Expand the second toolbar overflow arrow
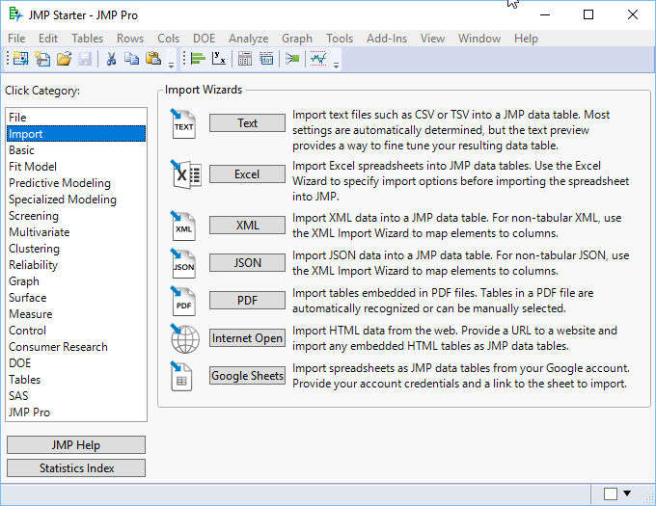The width and height of the screenshot is (656, 506). tap(336, 64)
